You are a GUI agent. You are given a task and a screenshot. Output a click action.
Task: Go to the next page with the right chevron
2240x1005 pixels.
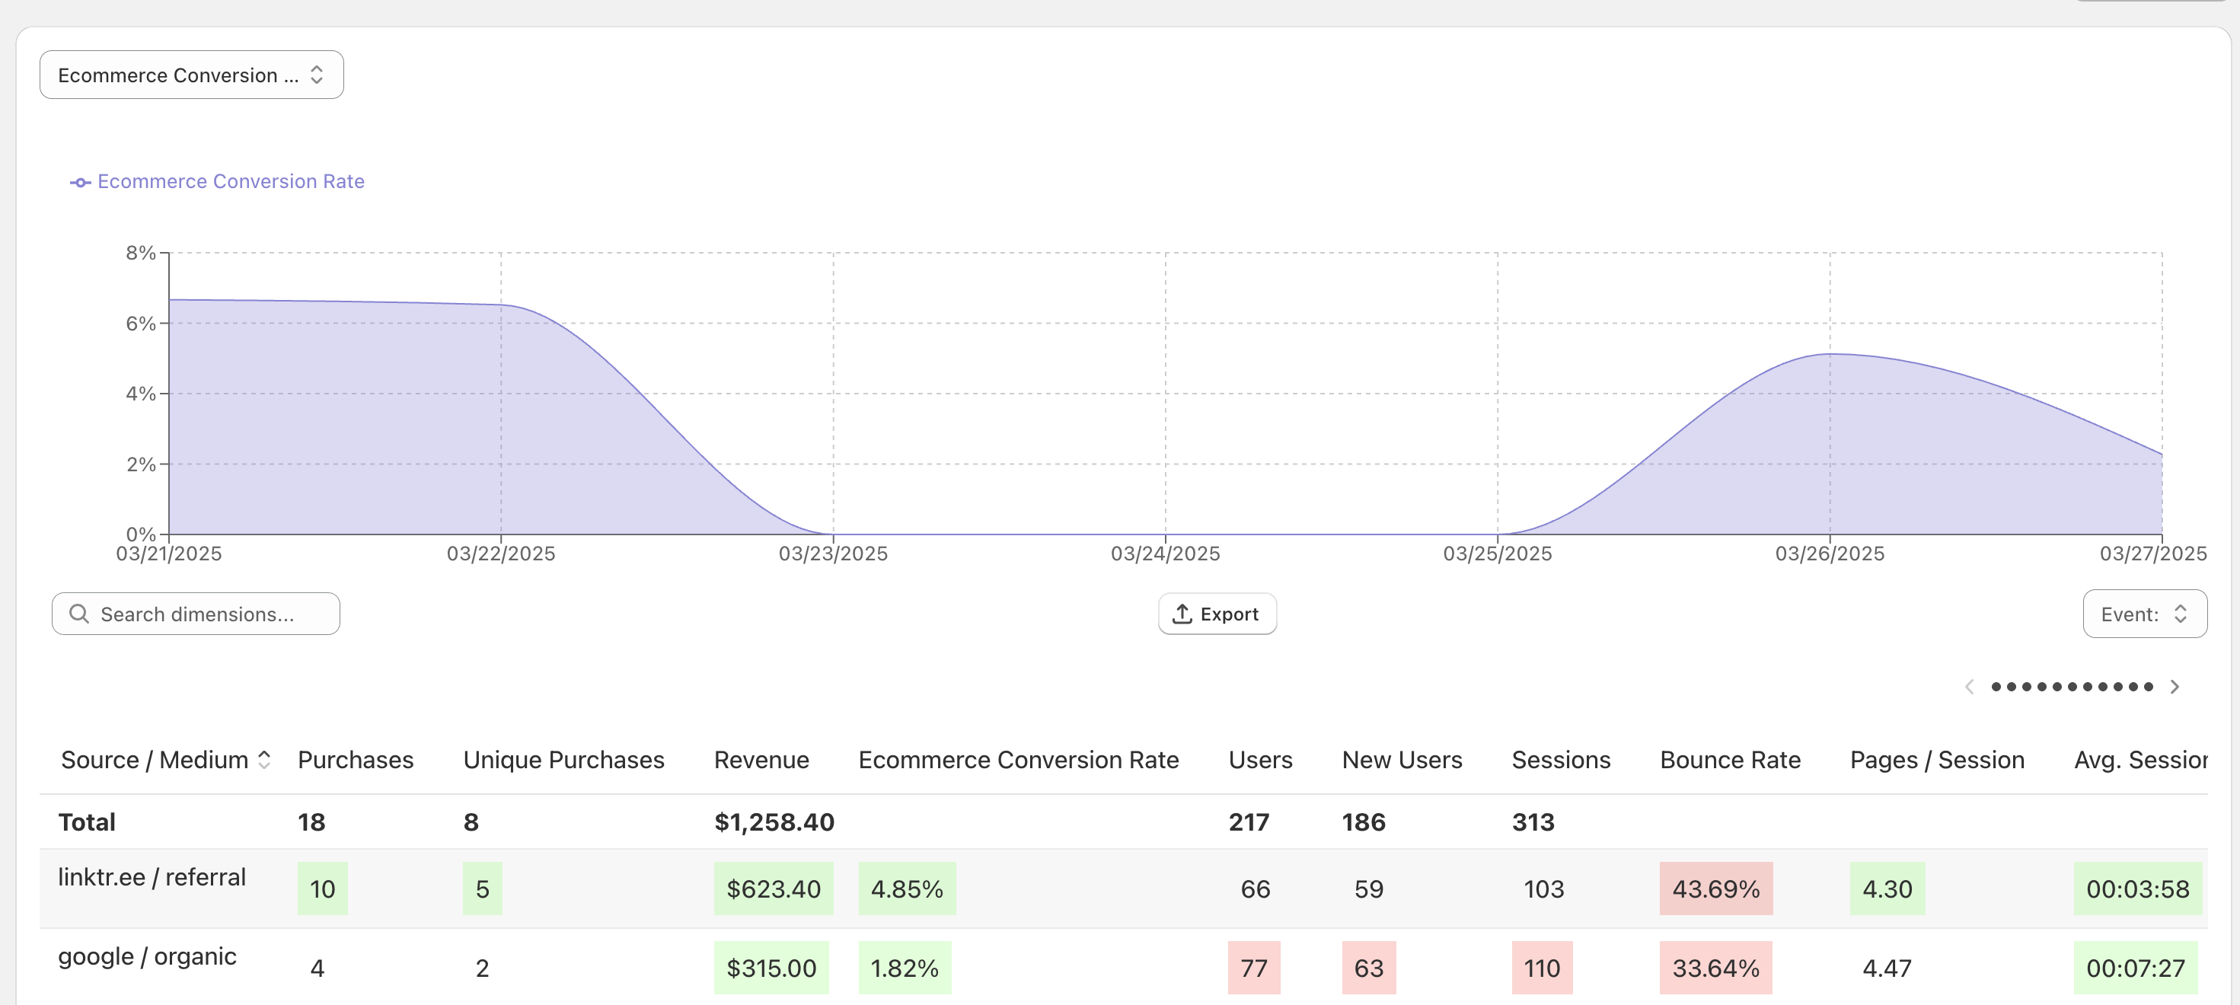point(2175,687)
